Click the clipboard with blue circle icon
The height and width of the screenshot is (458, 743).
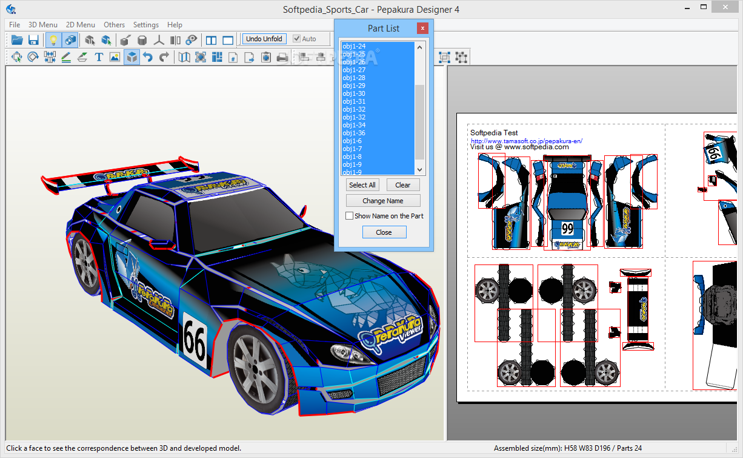coord(266,57)
